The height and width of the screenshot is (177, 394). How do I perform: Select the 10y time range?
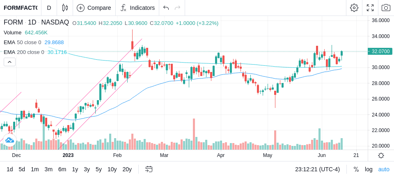(112, 169)
